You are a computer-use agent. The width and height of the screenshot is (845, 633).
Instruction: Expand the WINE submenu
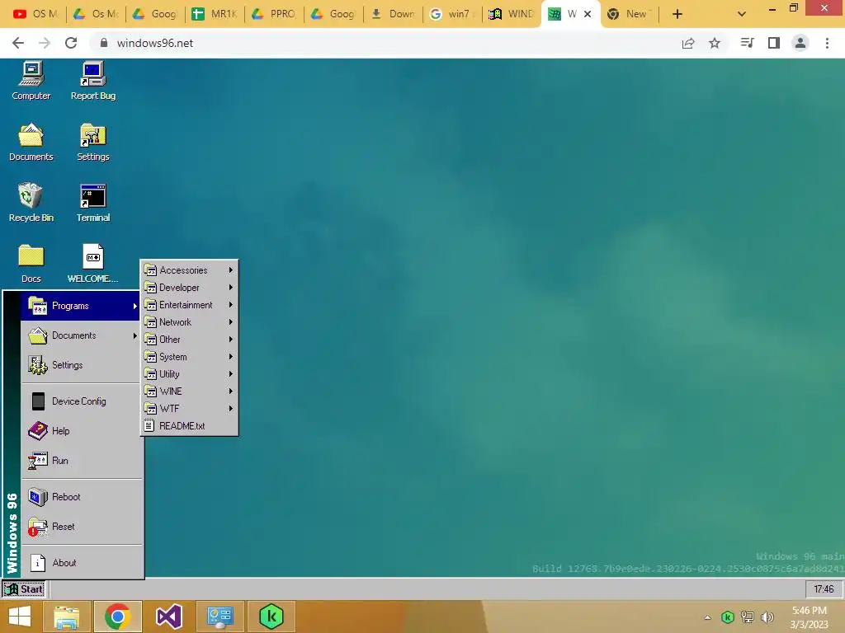pyautogui.click(x=189, y=391)
